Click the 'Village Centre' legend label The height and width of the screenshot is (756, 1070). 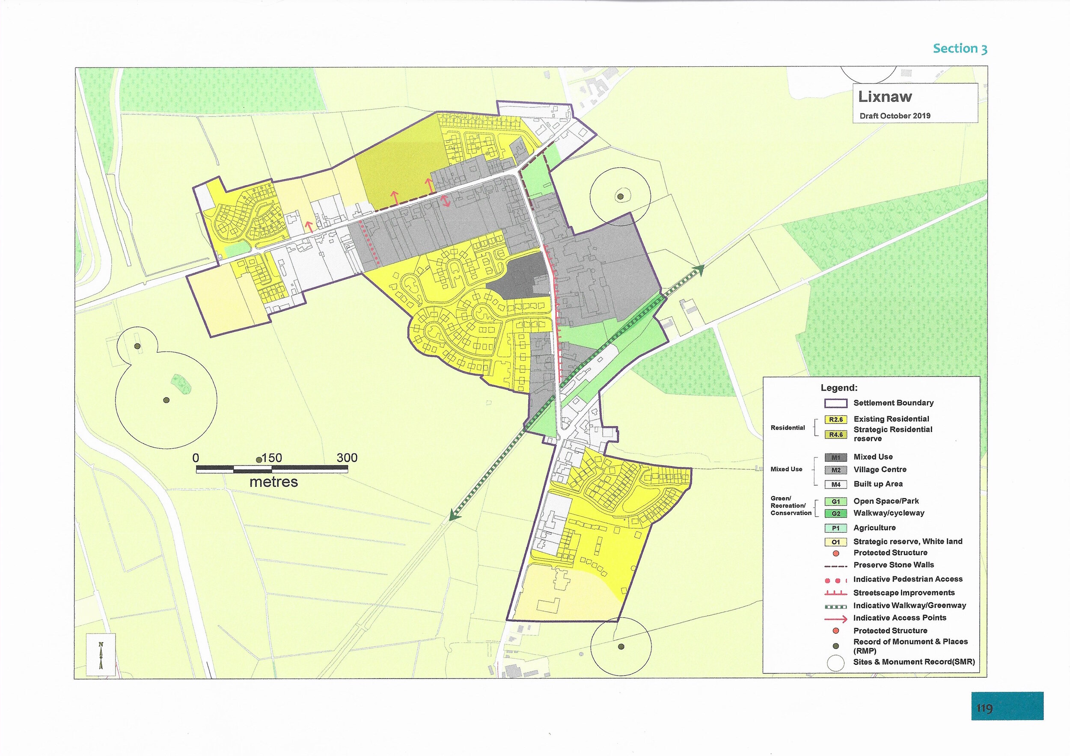(880, 469)
